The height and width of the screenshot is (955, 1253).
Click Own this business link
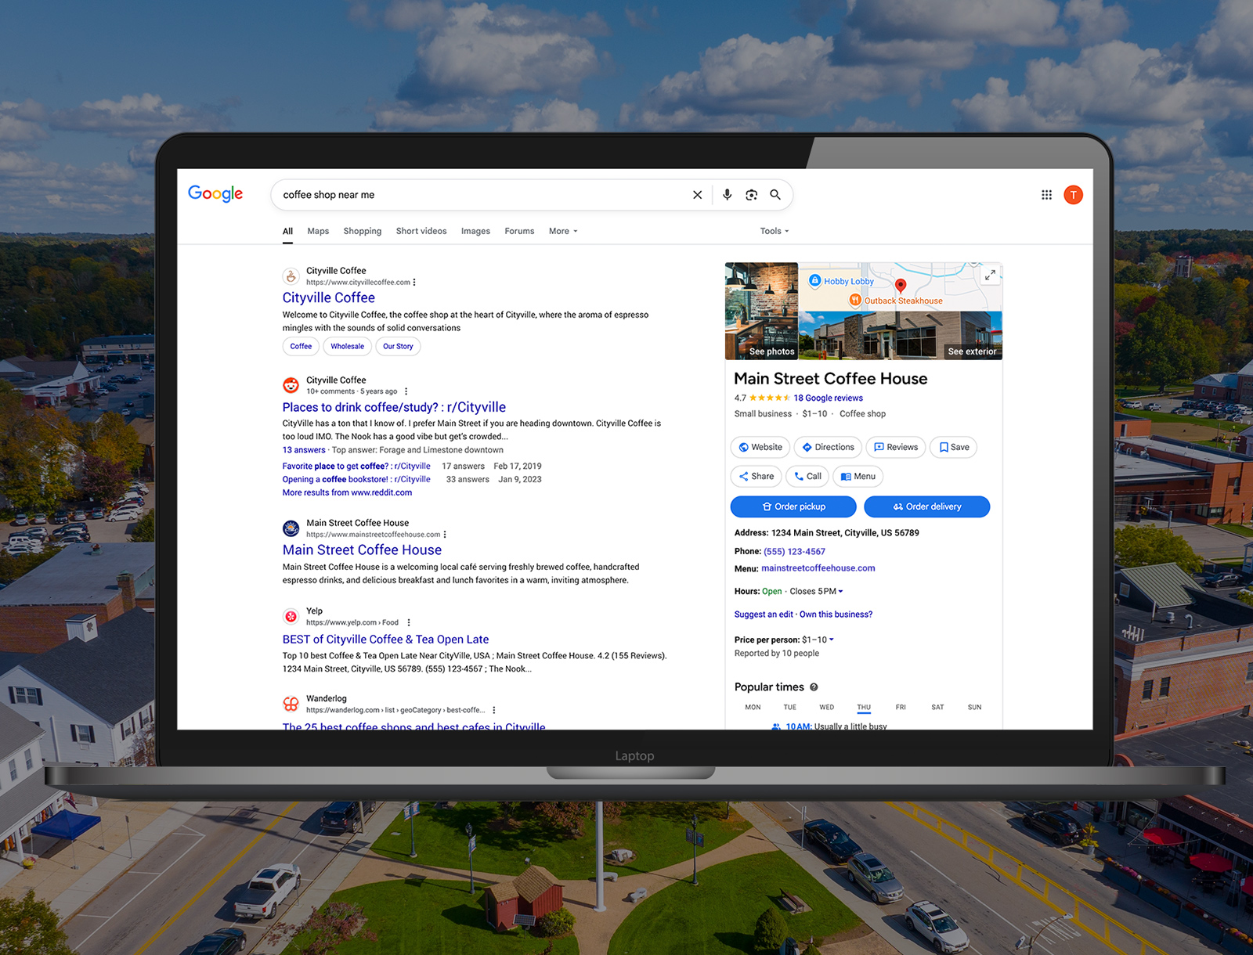pyautogui.click(x=836, y=615)
